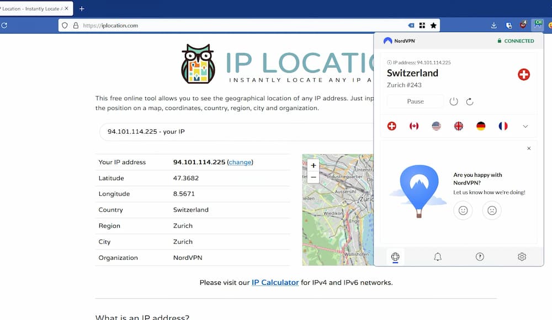This screenshot has height=320, width=552.
Task: Zoom out on the map
Action: [x=314, y=177]
